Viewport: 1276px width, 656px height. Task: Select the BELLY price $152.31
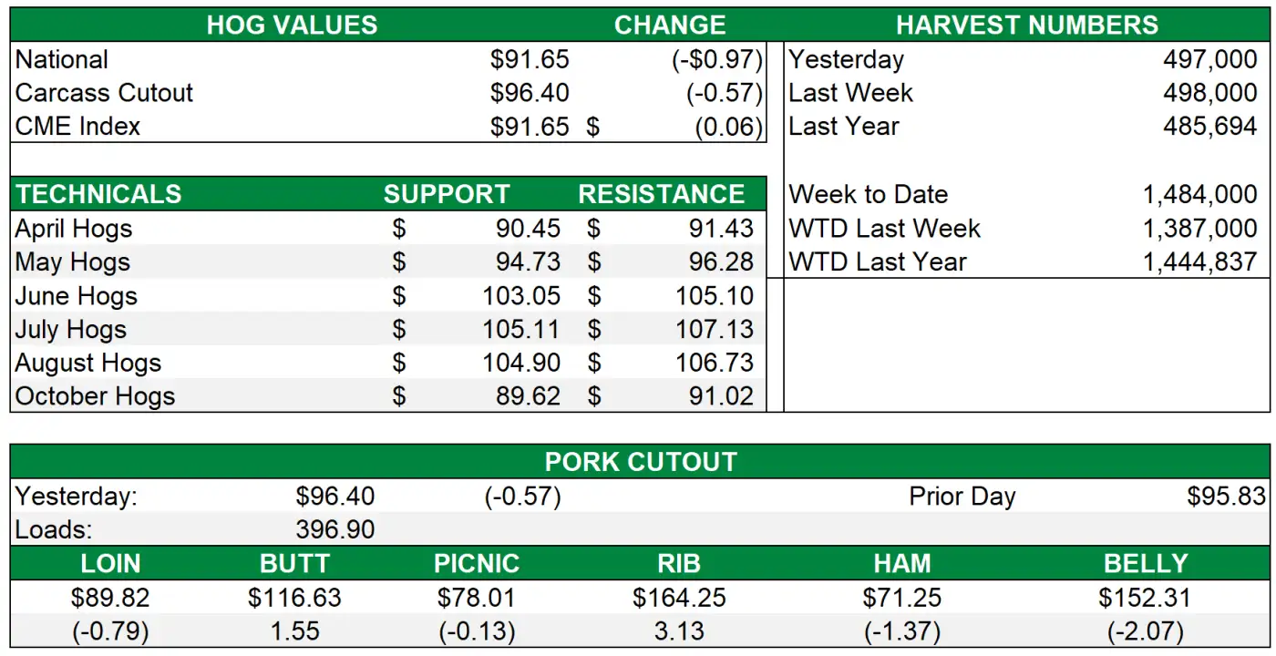point(1145,598)
